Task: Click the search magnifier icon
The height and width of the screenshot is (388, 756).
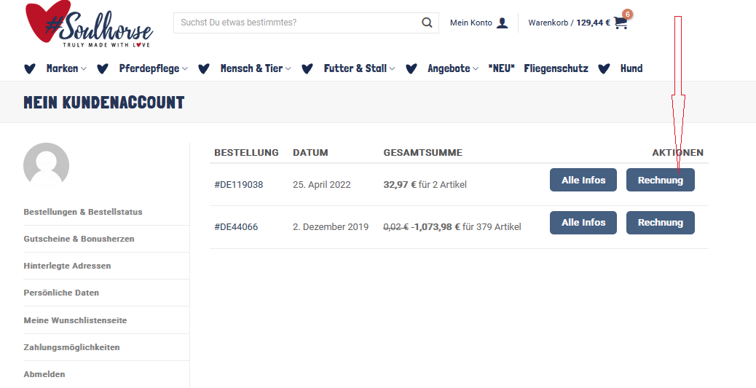Action: [x=427, y=23]
